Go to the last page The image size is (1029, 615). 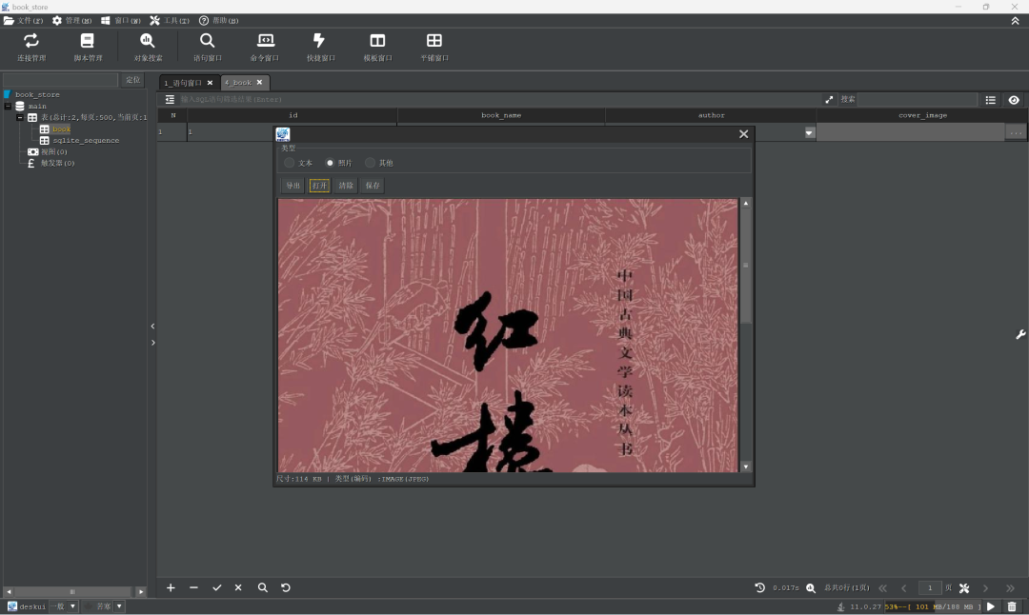[x=1010, y=588]
